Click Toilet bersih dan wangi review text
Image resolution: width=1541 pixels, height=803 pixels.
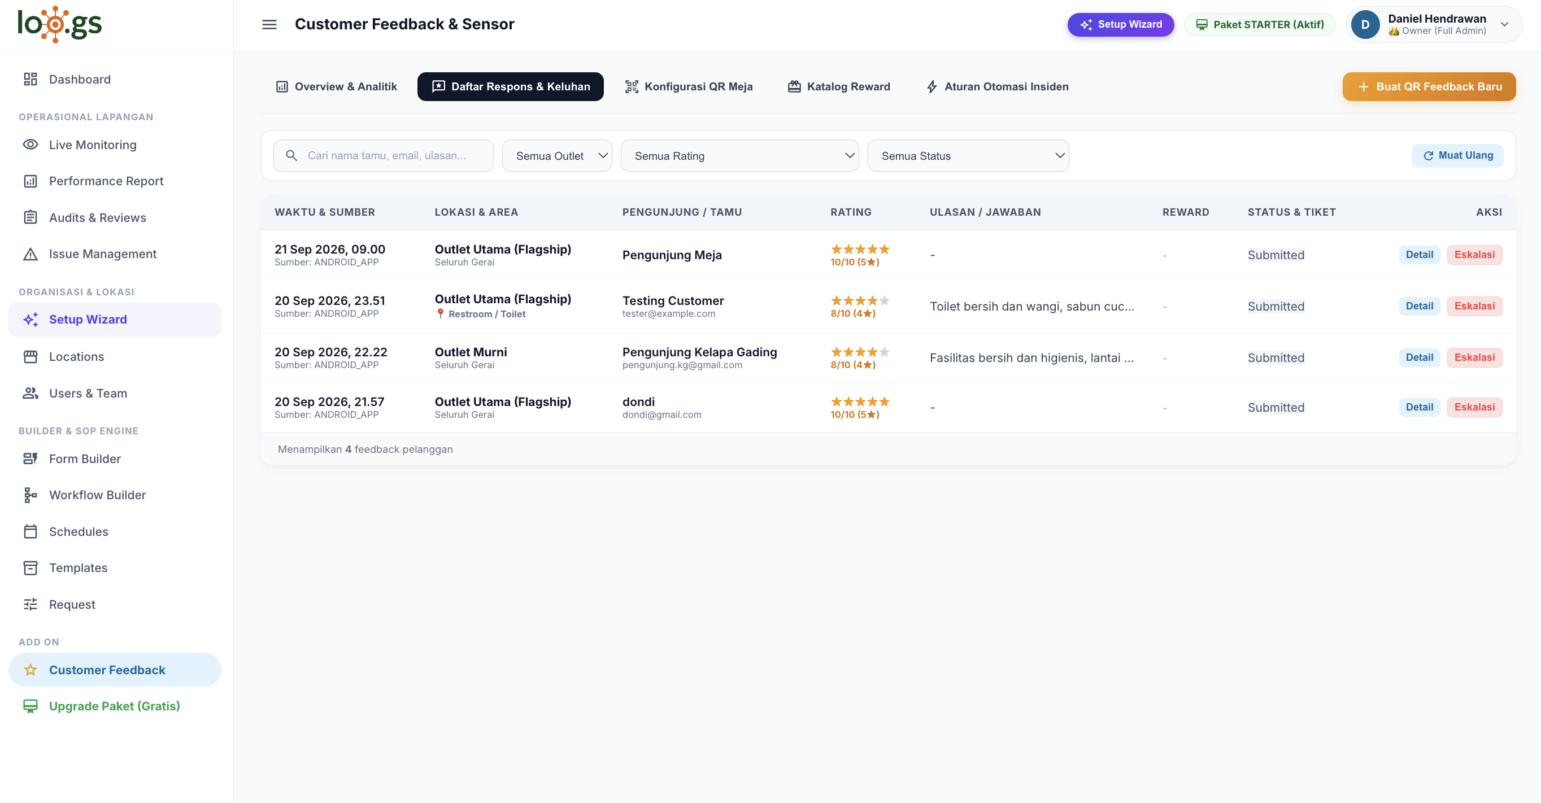click(x=1032, y=306)
